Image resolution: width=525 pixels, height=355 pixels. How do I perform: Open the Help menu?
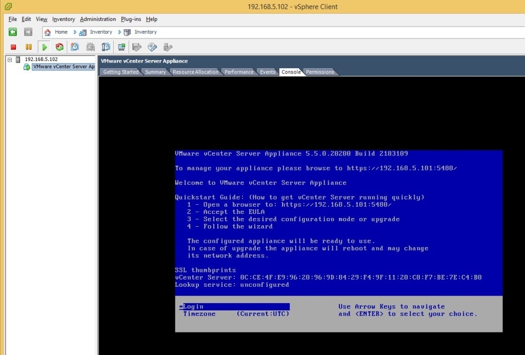[x=151, y=19]
